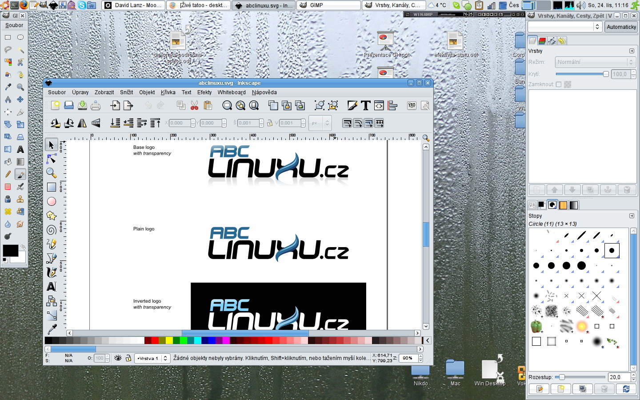640x400 pixels.
Task: Select GIMP Bucket Fill tool
Action: click(8, 162)
